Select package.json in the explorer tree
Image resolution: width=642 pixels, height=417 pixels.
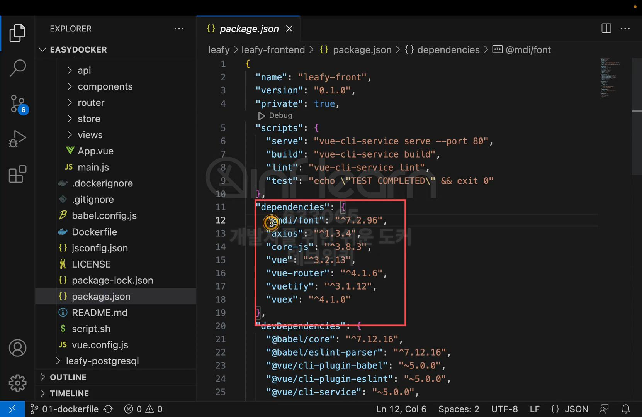click(x=116, y=297)
